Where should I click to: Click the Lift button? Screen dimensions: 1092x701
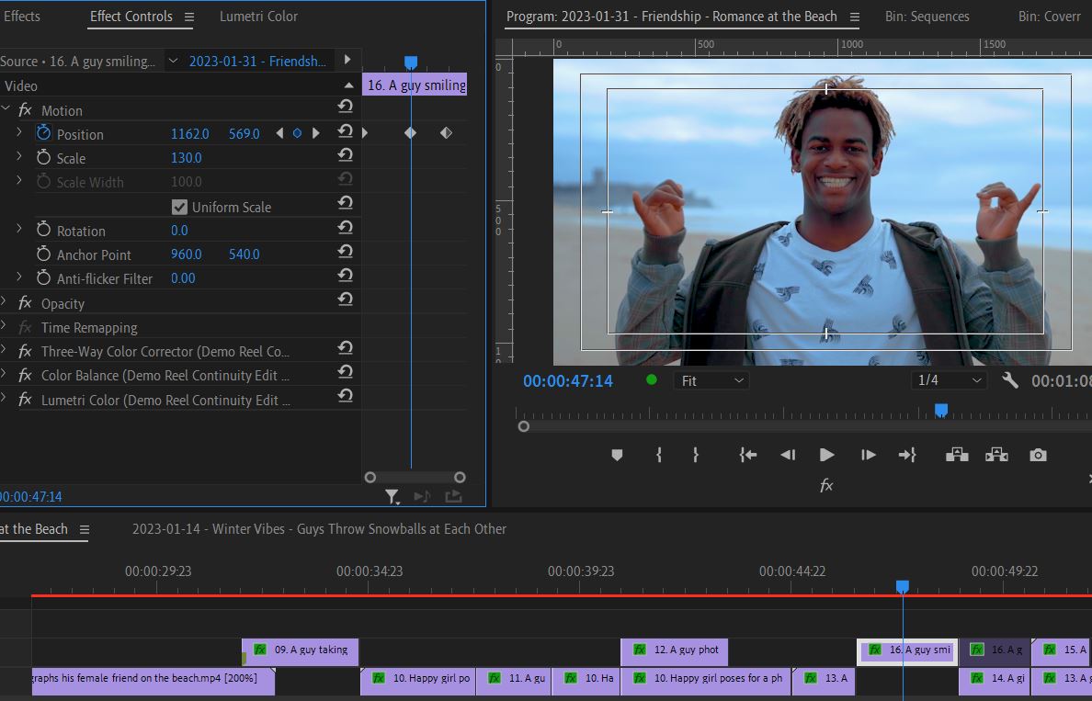pos(957,455)
